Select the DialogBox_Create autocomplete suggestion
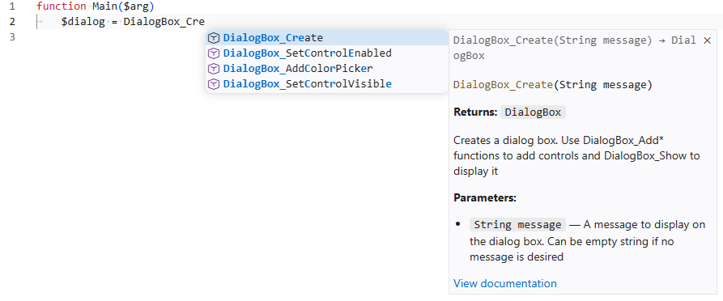723x301 pixels. click(x=326, y=38)
